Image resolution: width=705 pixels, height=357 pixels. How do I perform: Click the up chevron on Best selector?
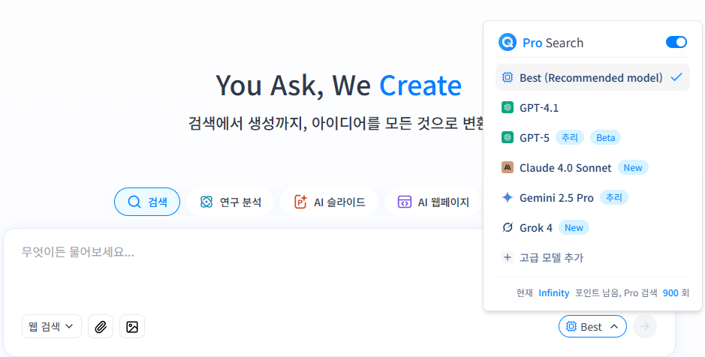(x=615, y=326)
